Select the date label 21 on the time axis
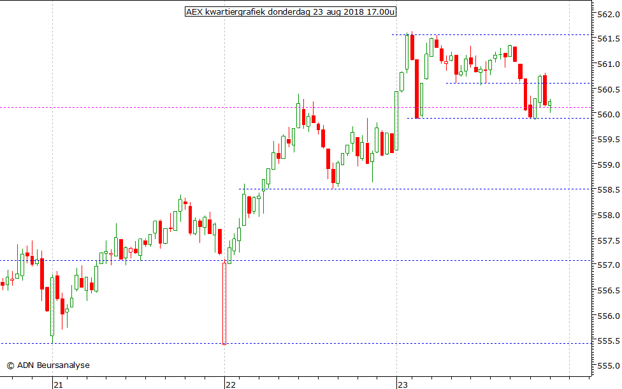Viewport: 622px width, 389px height. (59, 385)
